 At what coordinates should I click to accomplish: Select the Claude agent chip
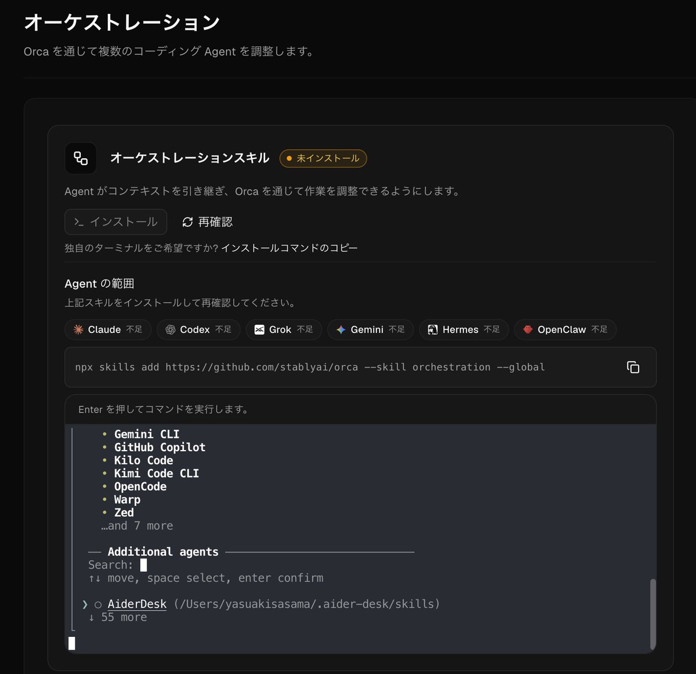[x=108, y=329]
